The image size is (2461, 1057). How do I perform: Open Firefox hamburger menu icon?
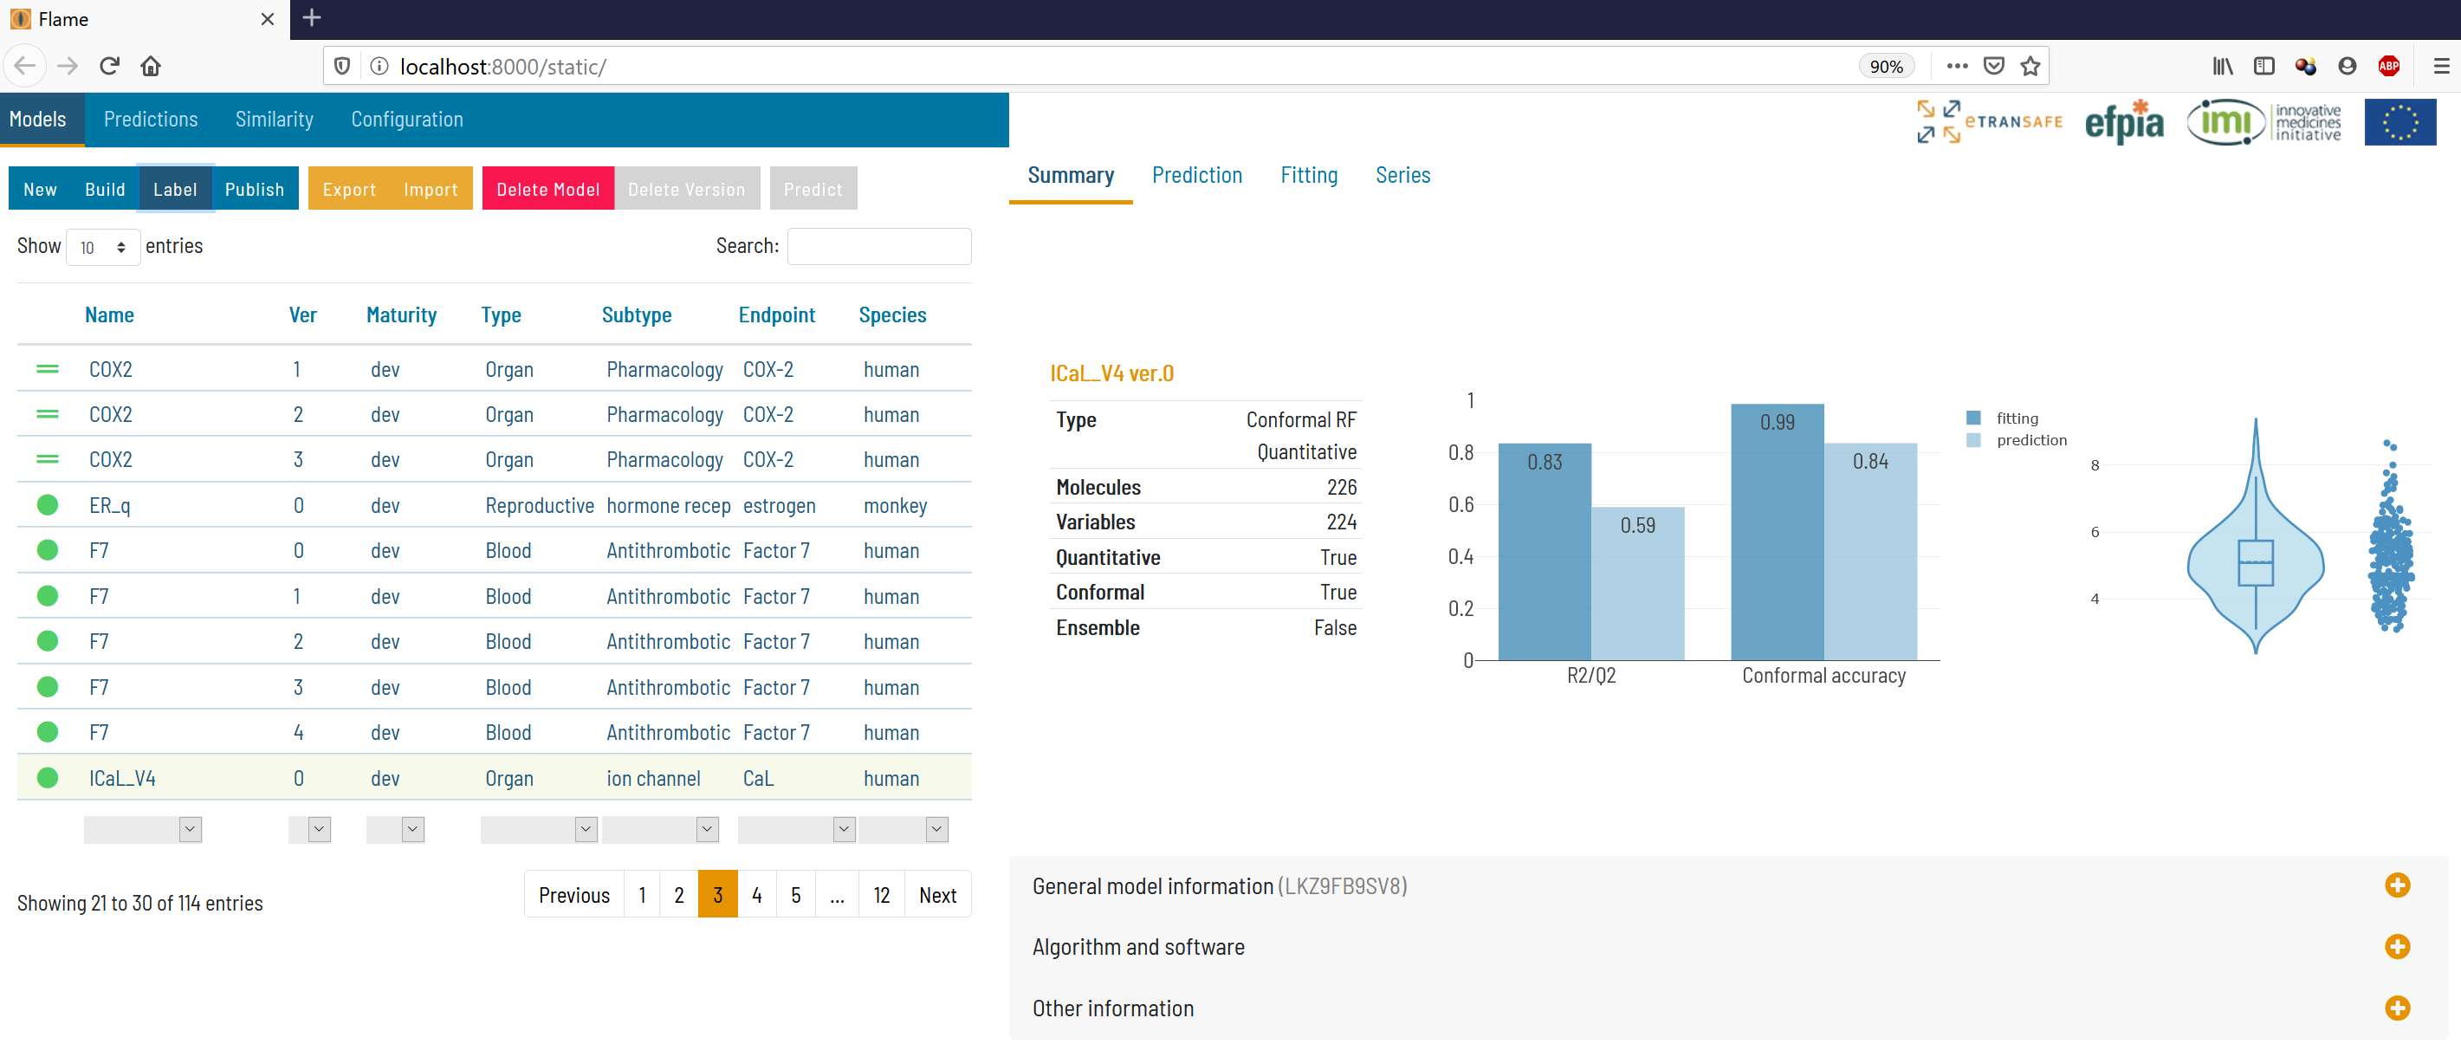pos(2441,66)
